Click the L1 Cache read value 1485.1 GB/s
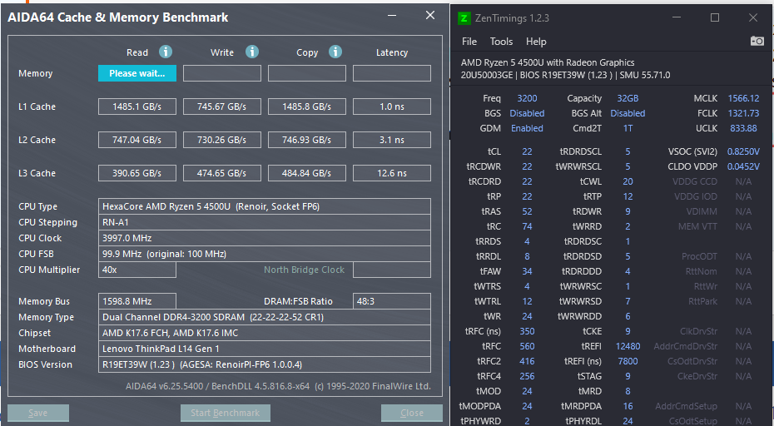The width and height of the screenshot is (774, 426). [137, 106]
